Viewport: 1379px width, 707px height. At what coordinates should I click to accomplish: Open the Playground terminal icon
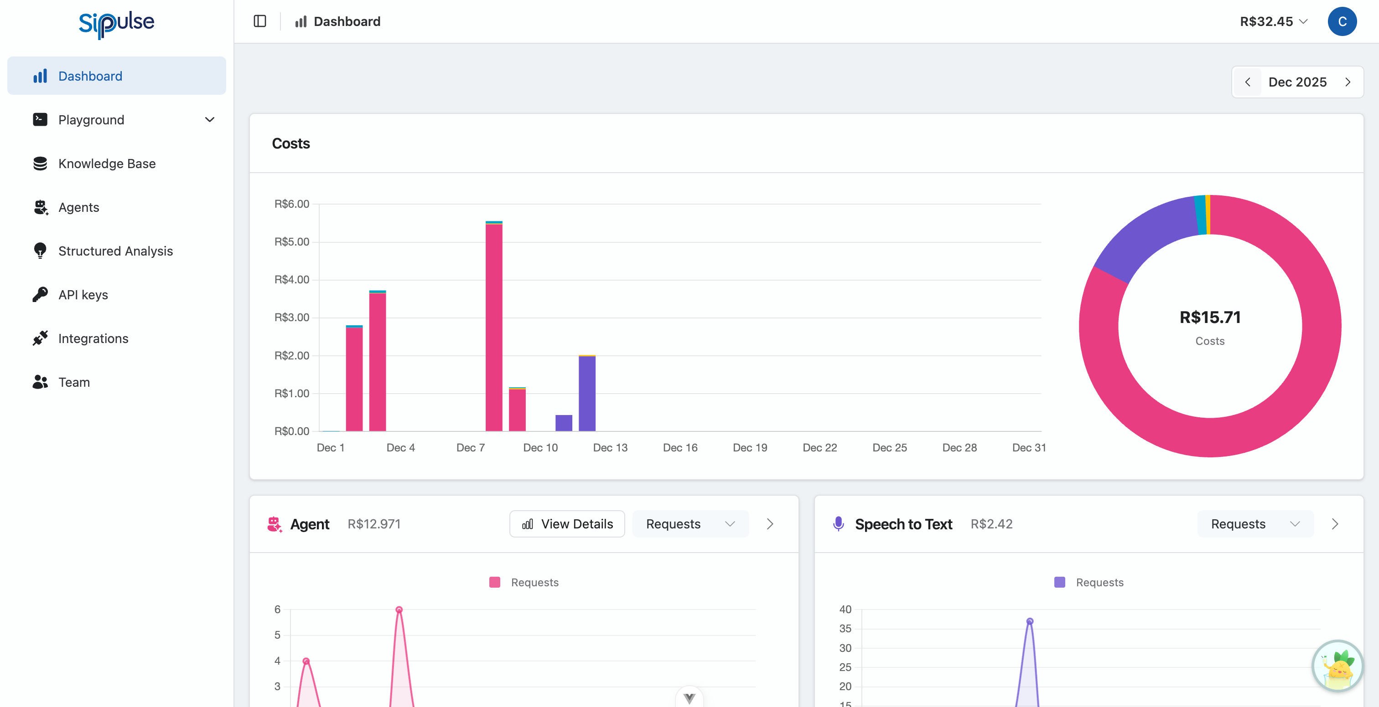coord(40,119)
